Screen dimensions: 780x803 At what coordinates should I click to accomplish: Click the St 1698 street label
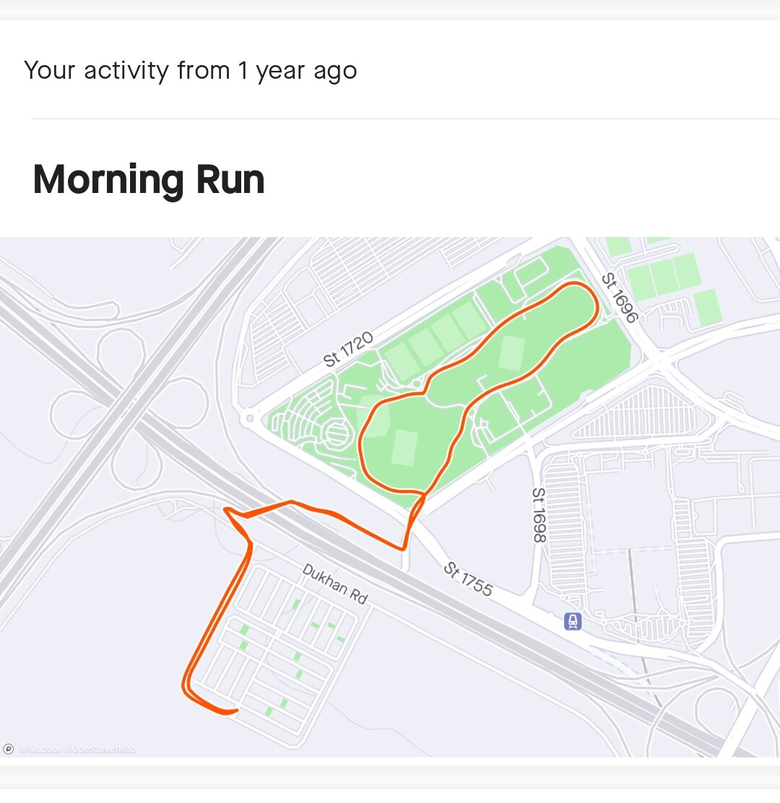[x=539, y=515]
